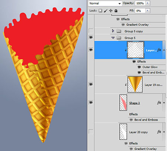The height and width of the screenshot is (151, 167).
Task: Open the Bevel and Emb... effect label
Action: pos(154,72)
